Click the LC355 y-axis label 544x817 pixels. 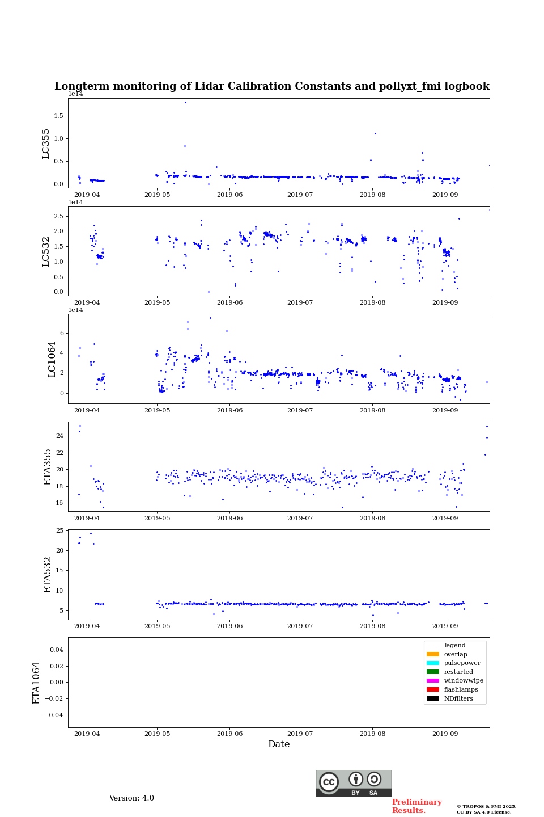(x=46, y=144)
